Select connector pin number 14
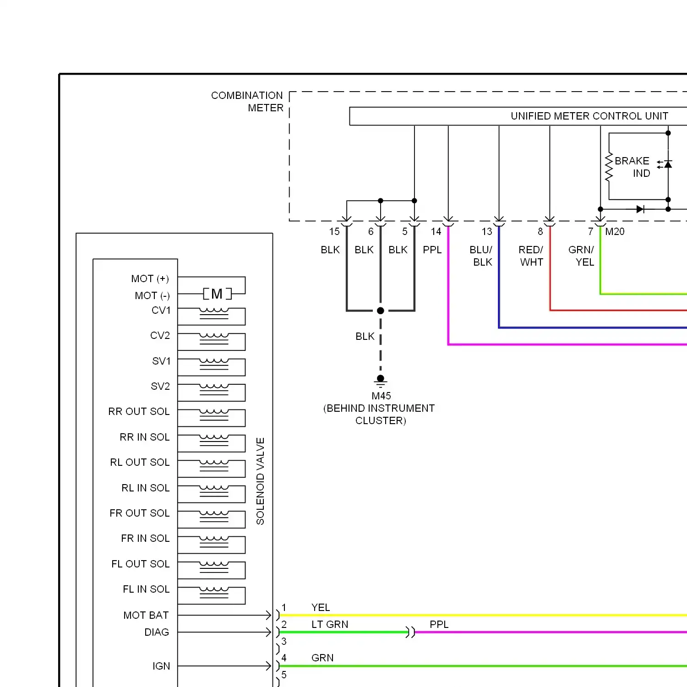Screen dimensions: 687x687 click(x=436, y=231)
